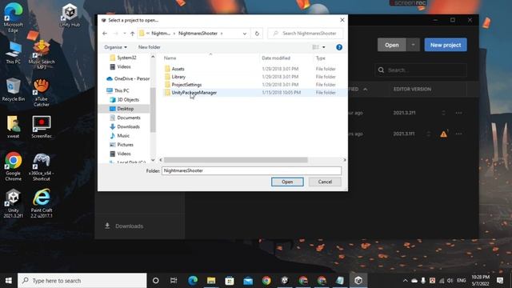Select the xweat folder desktop icon

pyautogui.click(x=13, y=126)
